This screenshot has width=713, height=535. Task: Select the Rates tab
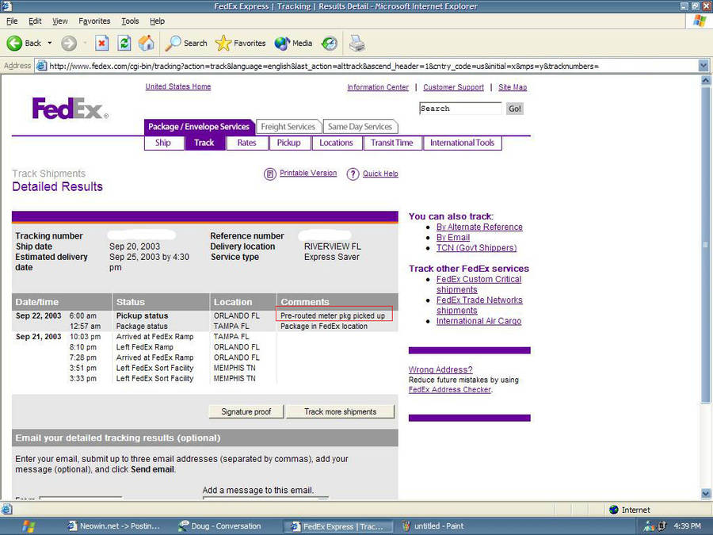(246, 143)
